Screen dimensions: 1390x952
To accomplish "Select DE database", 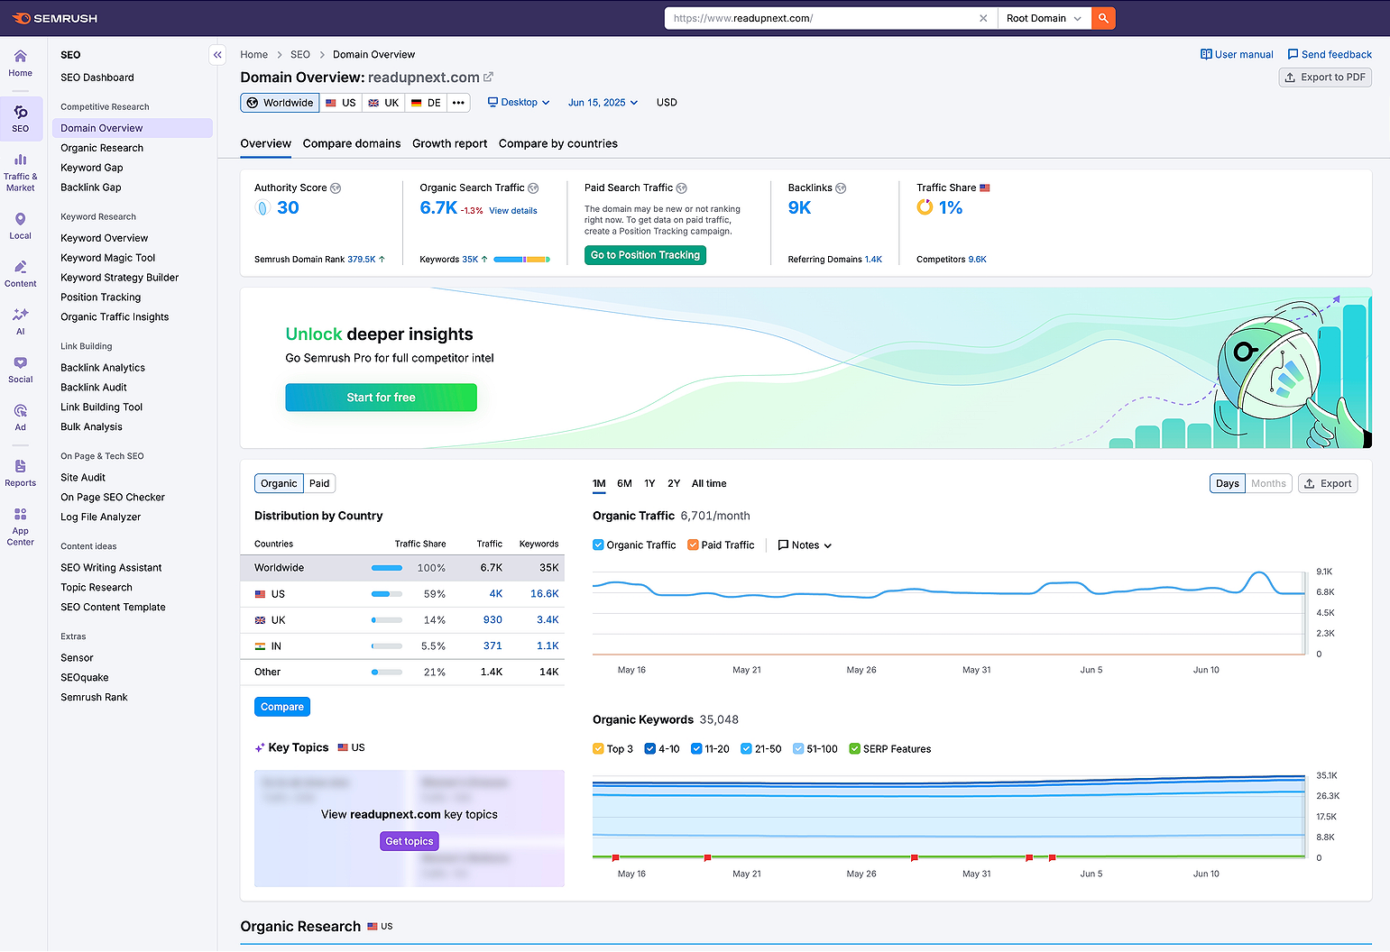I will pos(427,103).
